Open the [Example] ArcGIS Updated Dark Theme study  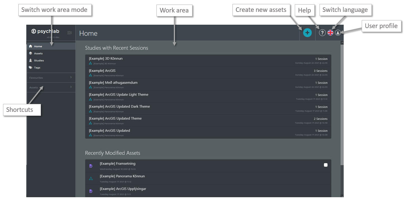tap(119, 106)
